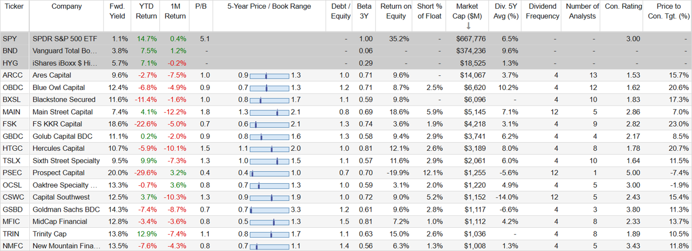This screenshot has width=692, height=251.
Task: Click the 5-Year Price / Book Range header
Action: (269, 6)
